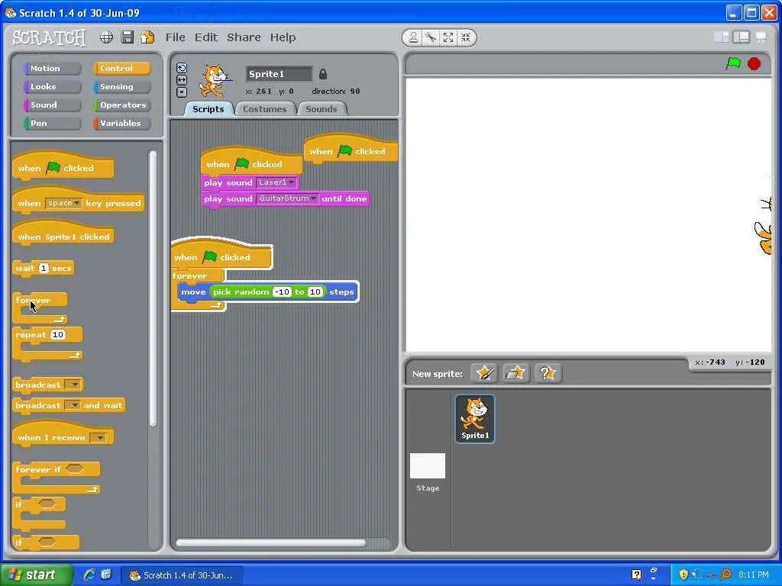Get a surprise sprite
The image size is (782, 586).
[547, 372]
